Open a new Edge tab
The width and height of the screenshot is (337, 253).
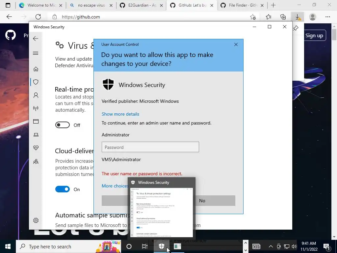pyautogui.click(x=273, y=5)
